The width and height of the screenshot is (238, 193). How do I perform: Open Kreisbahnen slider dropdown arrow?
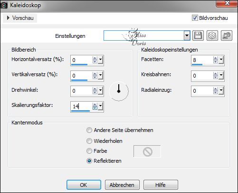[x=221, y=76]
